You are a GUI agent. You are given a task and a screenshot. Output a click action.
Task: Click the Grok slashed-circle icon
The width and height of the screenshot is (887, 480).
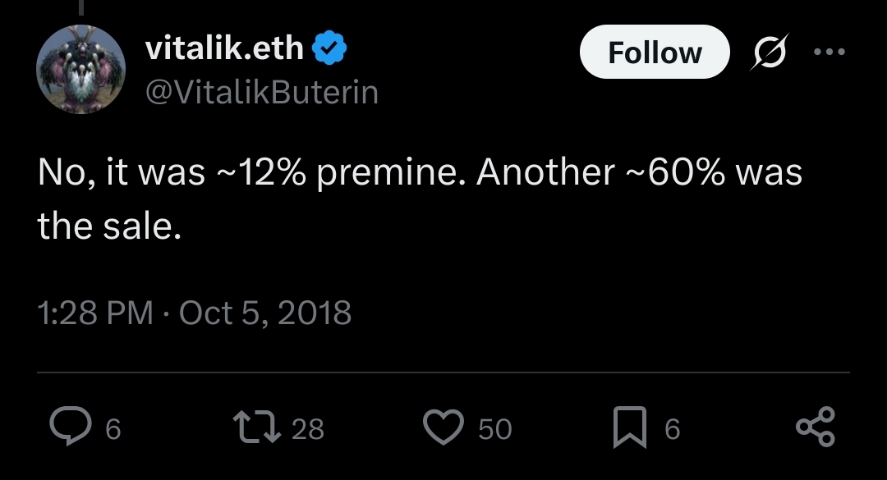point(769,53)
